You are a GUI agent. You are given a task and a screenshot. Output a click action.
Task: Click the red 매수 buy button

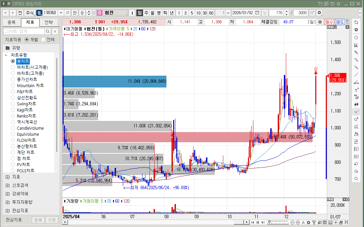click(x=329, y=22)
